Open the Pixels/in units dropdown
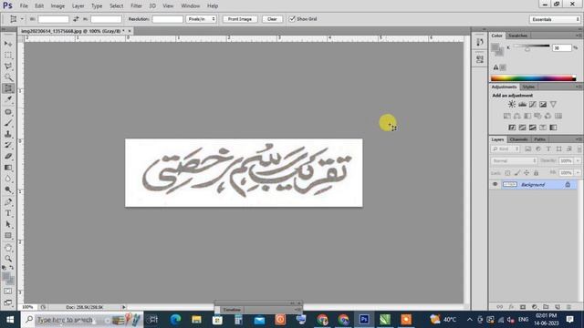Viewport: 584px width, 328px height. point(201,19)
